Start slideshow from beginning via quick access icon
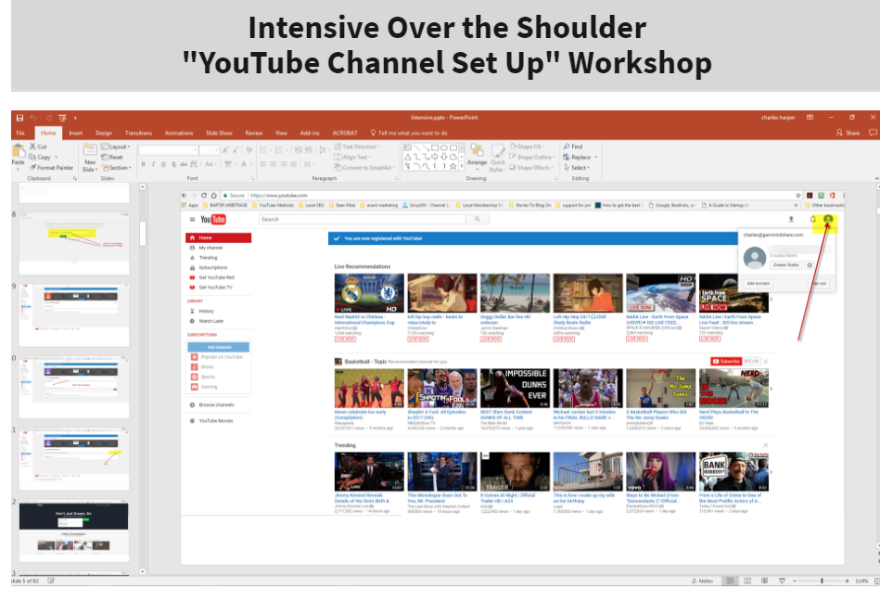This screenshot has height=589, width=880. click(x=62, y=118)
